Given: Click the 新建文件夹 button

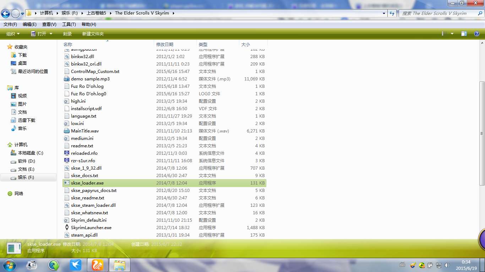Looking at the screenshot, I should (93, 34).
